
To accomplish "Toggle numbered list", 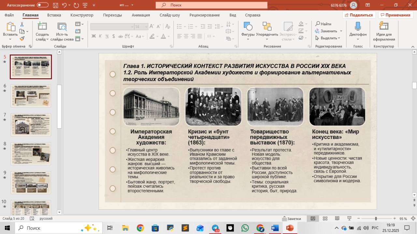I will [191, 27].
